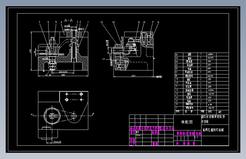
Task: Click the 圆锥销 name in row 14
Action: pos(189,61)
